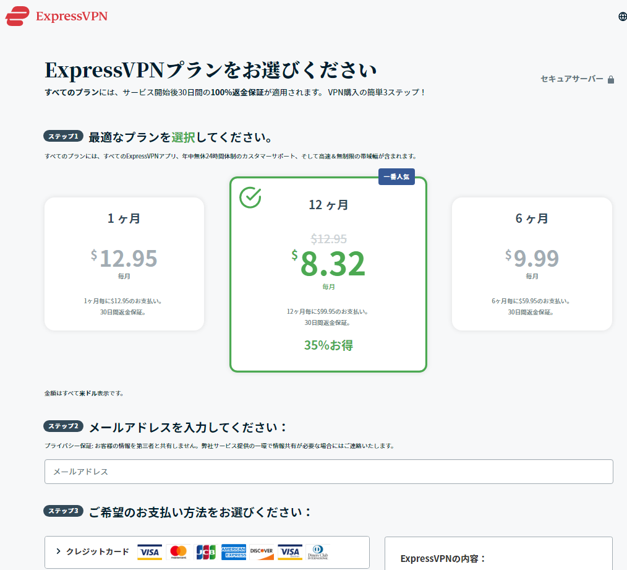Click the Visa Electron logo
This screenshot has height=570, width=627.
[290, 552]
